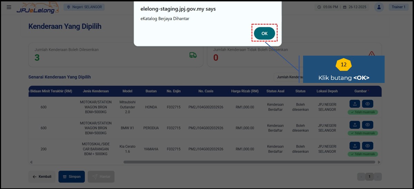Click the green truck icon
The image size is (414, 189).
point(193,55)
